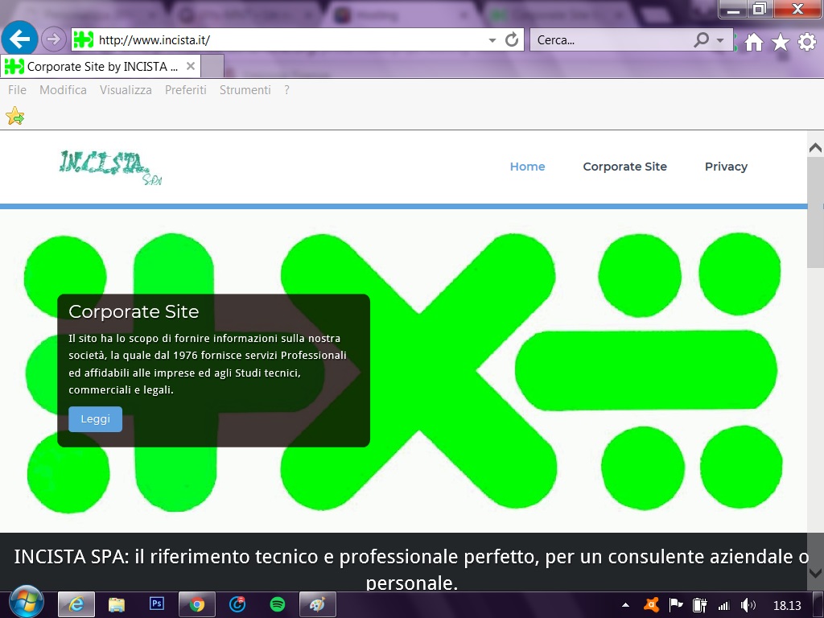Click the green site favicon in address bar
Viewport: 824px width, 618px height.
pos(83,39)
